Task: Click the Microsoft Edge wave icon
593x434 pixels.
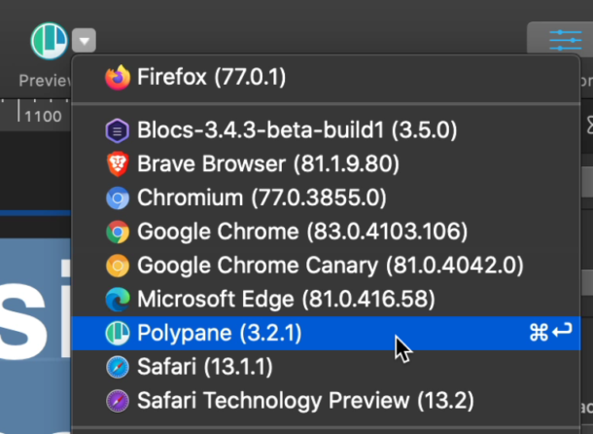Action: pos(118,299)
